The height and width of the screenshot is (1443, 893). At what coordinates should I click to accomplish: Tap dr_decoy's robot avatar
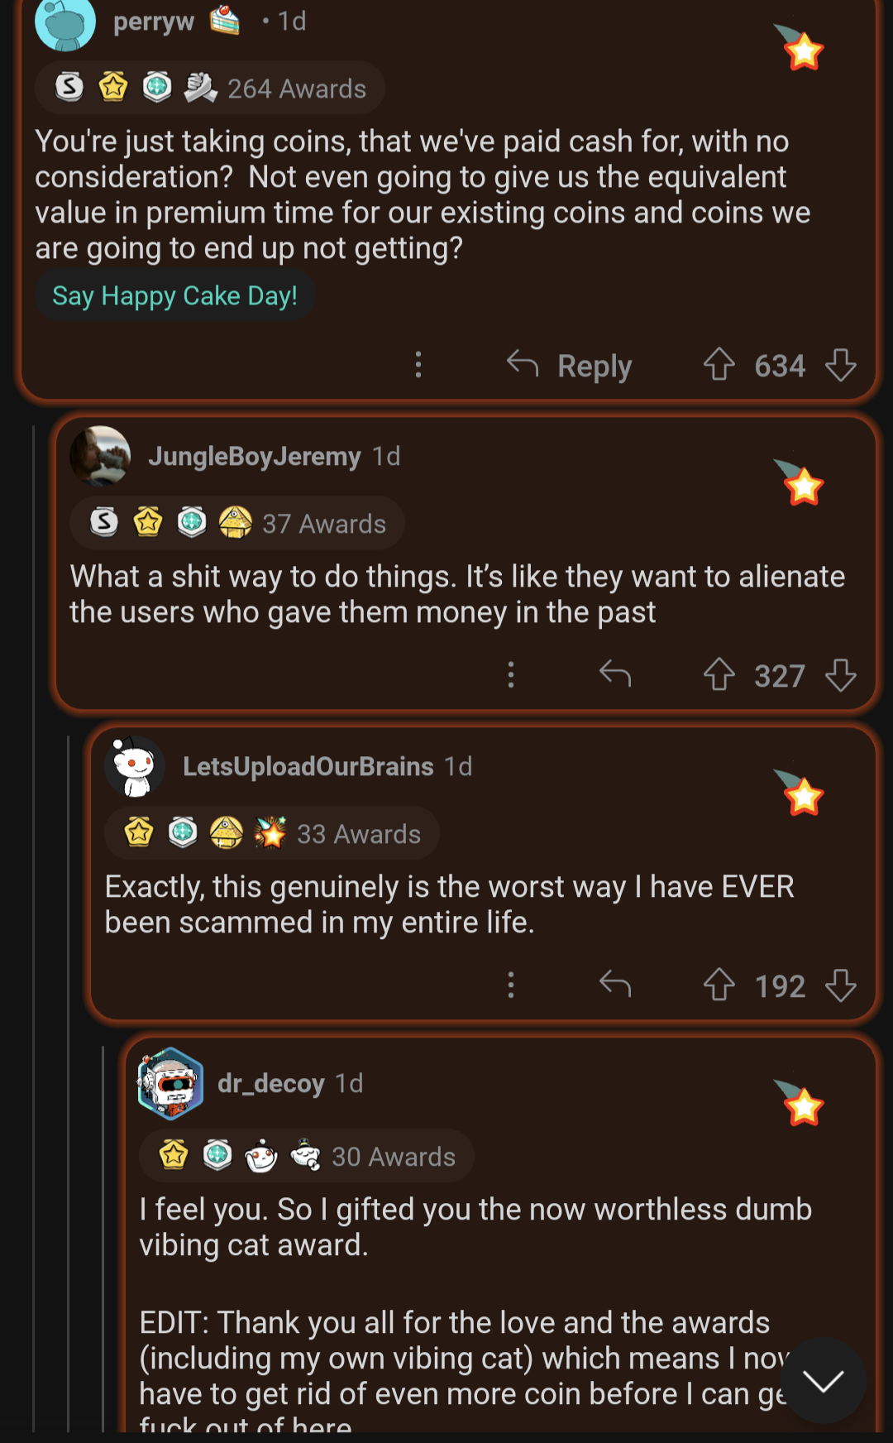pyautogui.click(x=170, y=1083)
